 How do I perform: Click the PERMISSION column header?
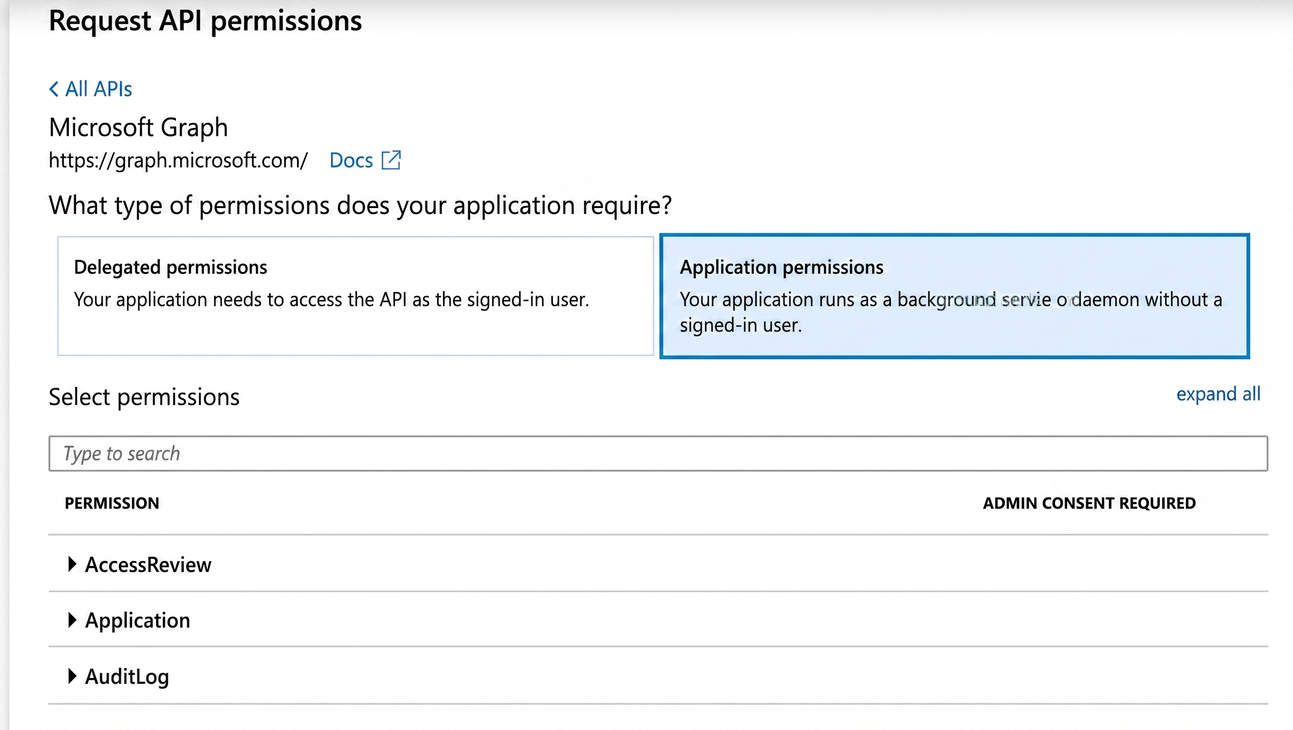coord(112,503)
